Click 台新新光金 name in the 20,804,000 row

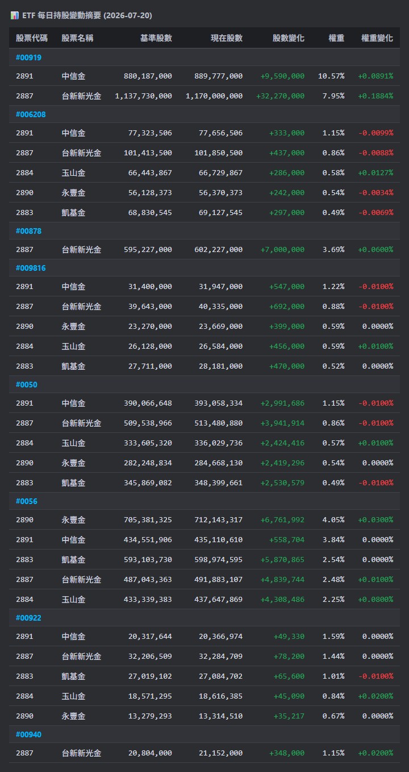82,753
